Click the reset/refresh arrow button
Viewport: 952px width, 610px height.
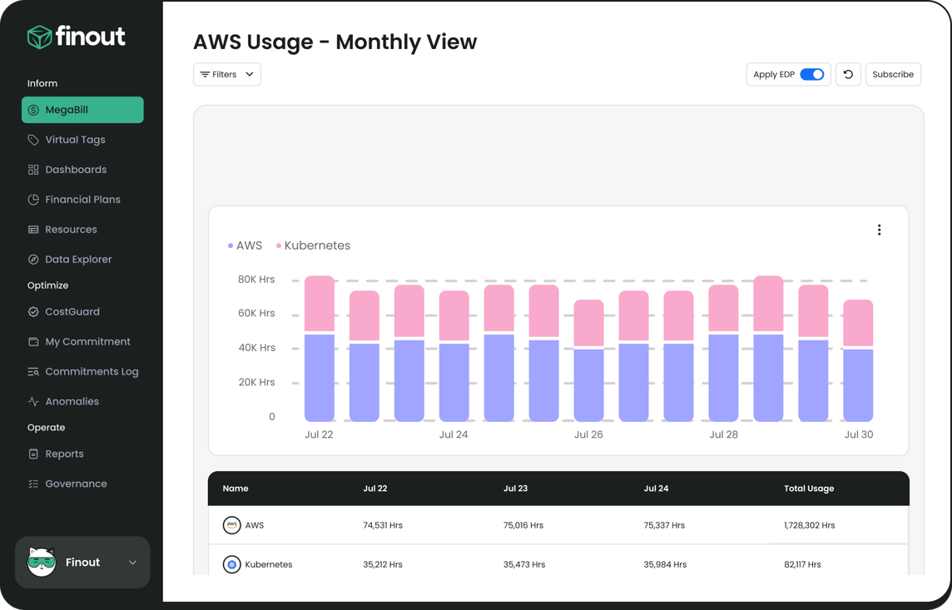click(x=848, y=74)
